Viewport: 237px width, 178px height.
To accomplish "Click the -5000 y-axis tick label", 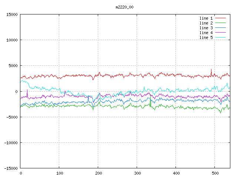I will (11, 117).
